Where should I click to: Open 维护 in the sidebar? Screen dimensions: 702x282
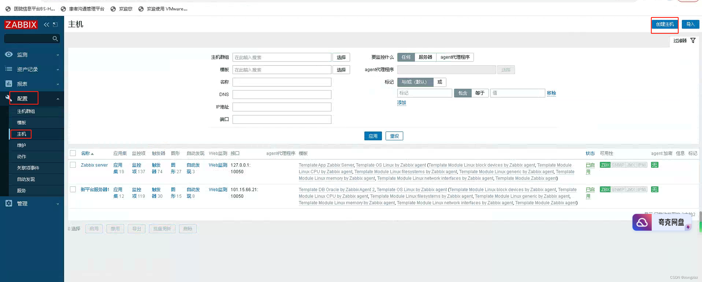pos(21,145)
